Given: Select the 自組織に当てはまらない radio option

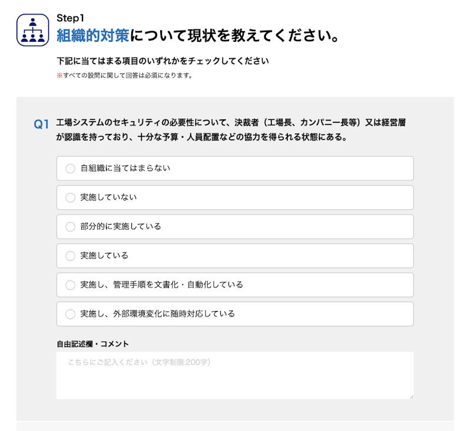Looking at the screenshot, I should point(71,169).
